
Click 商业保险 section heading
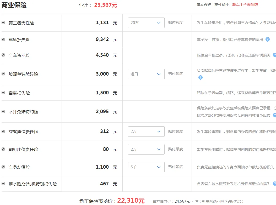(x=14, y=5)
